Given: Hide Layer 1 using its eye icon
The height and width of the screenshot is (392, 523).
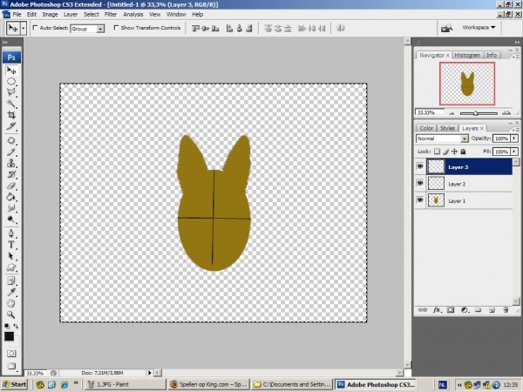Looking at the screenshot, I should coord(420,200).
